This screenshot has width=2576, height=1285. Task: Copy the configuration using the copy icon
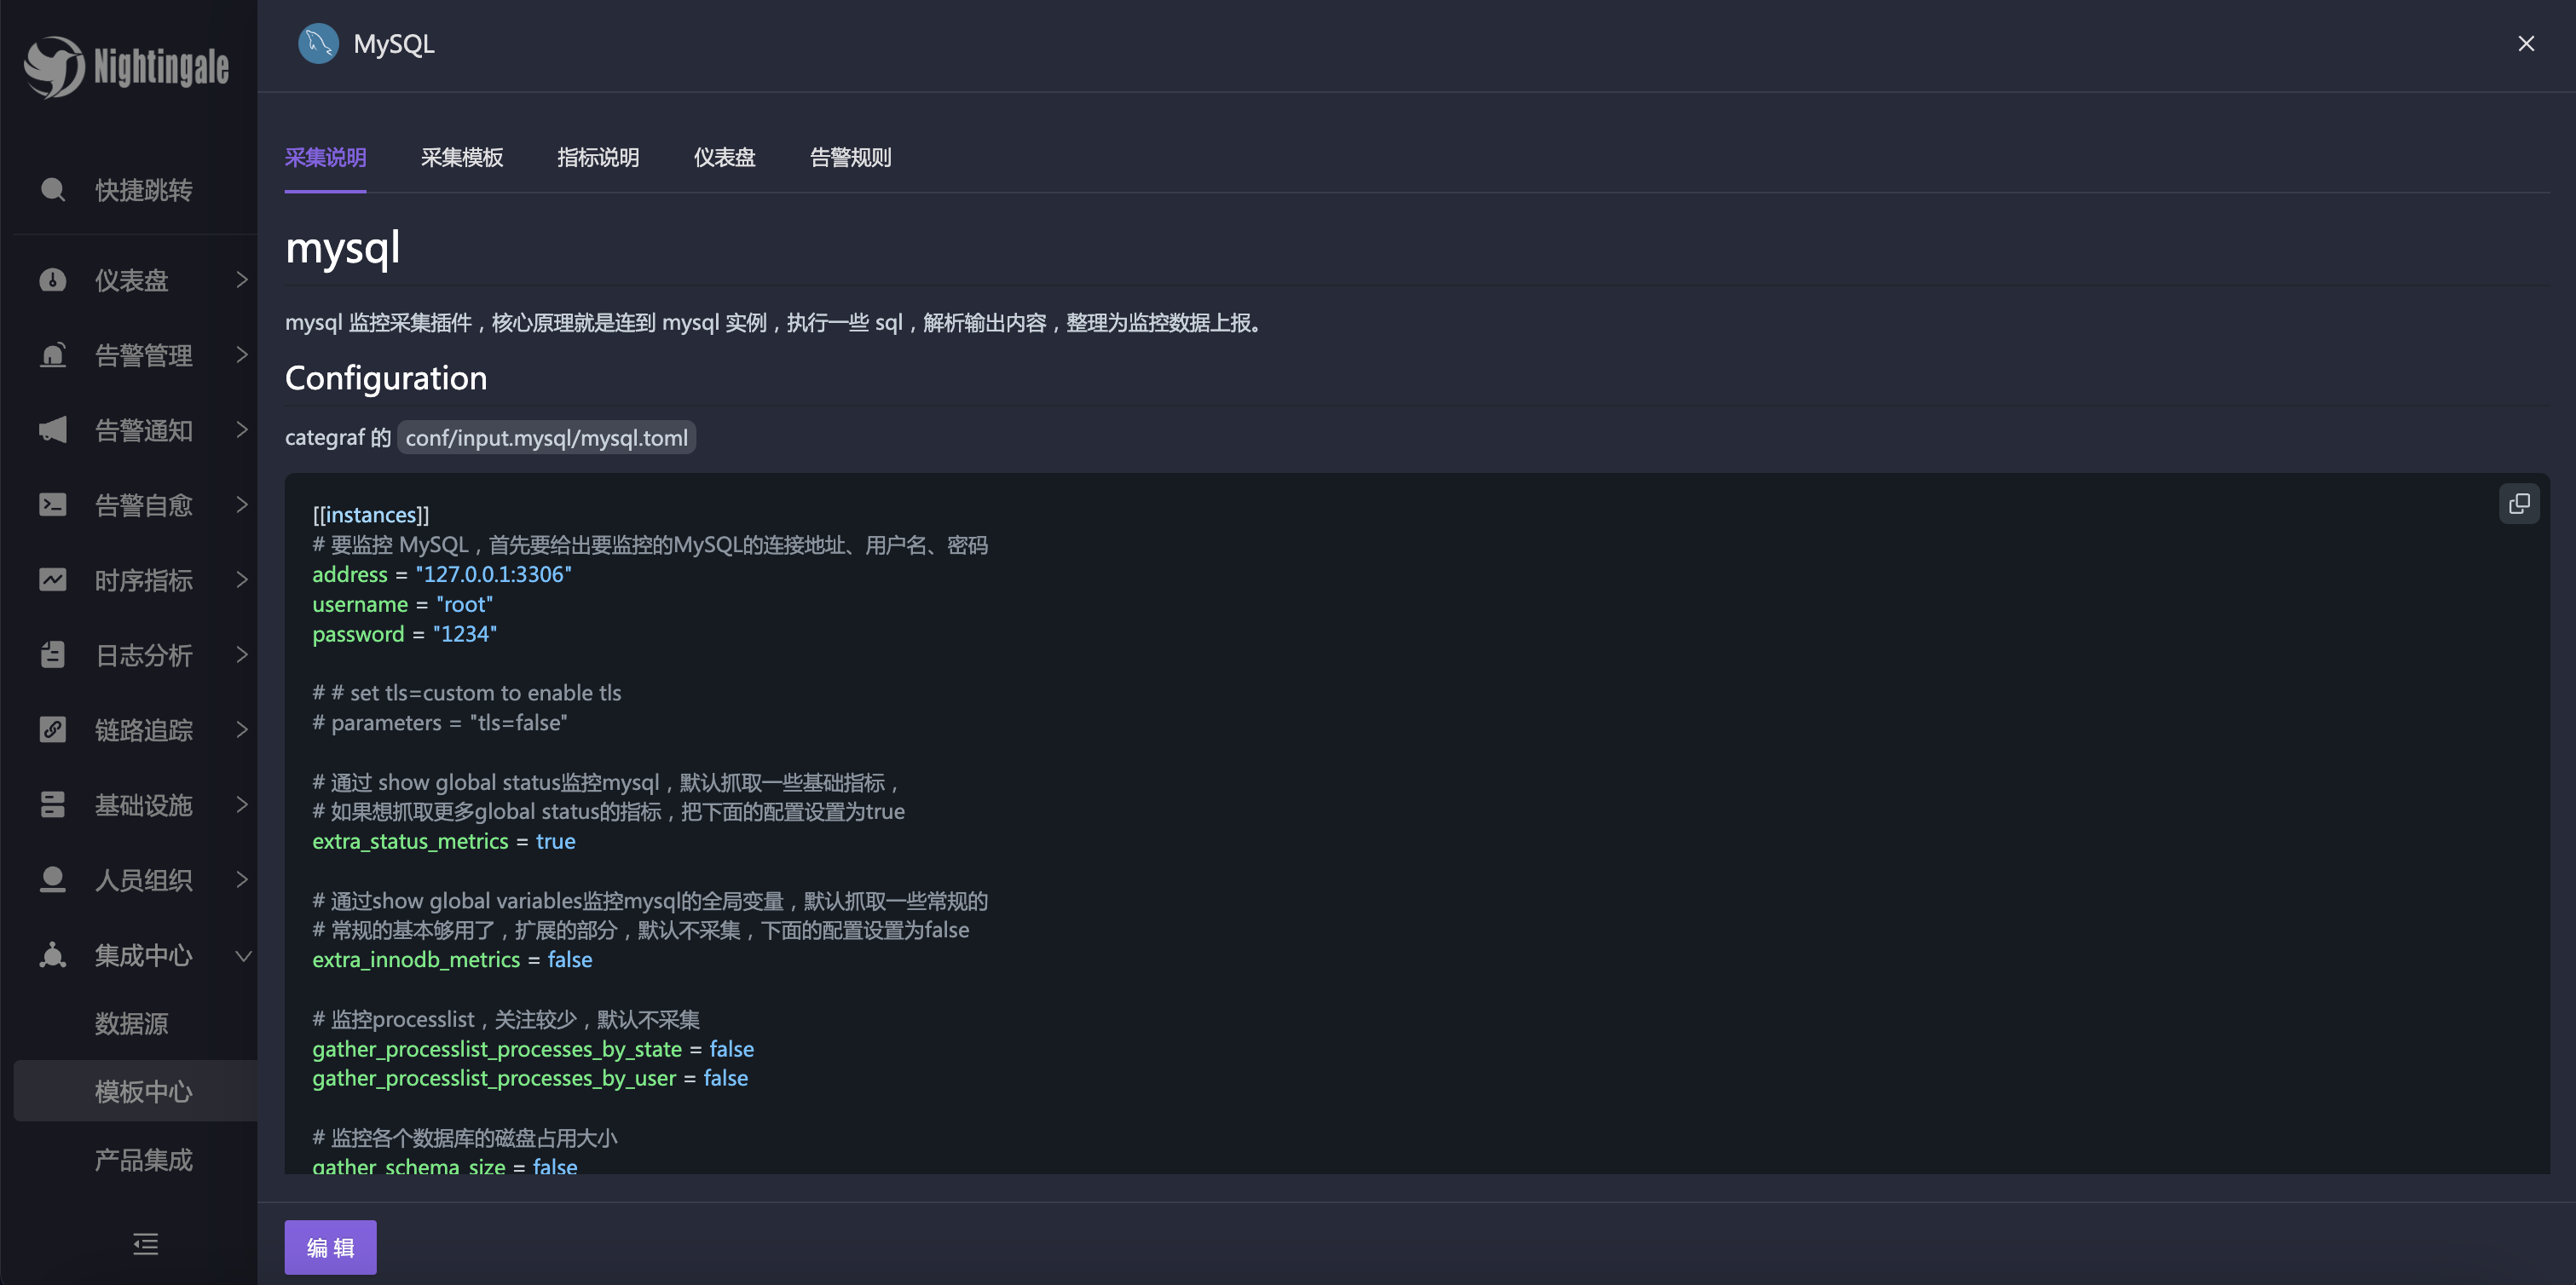click(2519, 503)
